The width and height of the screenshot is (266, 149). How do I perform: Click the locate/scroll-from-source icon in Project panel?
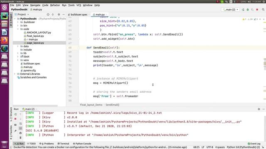[x=48, y=14]
